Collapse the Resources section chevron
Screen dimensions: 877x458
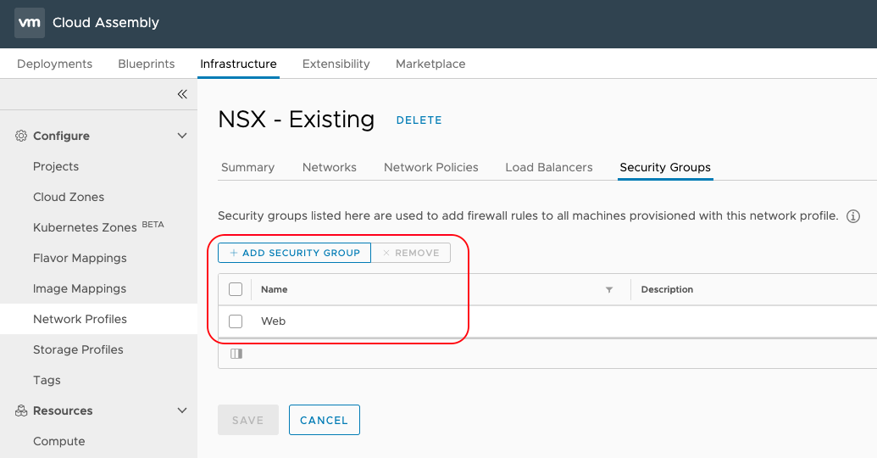point(182,411)
